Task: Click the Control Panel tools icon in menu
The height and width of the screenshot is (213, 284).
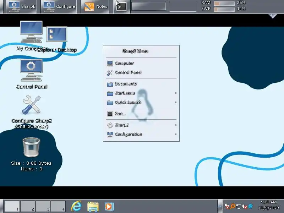Action: (x=110, y=73)
